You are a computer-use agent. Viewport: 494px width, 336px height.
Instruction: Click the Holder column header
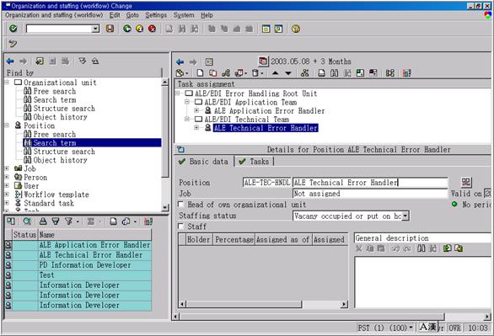click(x=199, y=239)
